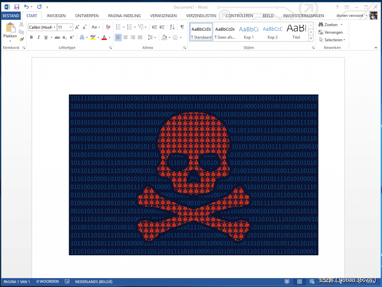Switch to the PAGINA-INDELING tab
This screenshot has height=287, width=382.
(124, 16)
